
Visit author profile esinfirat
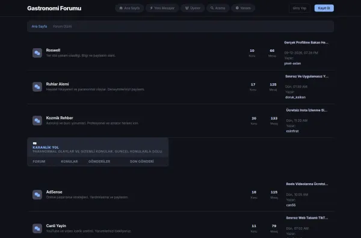coord(292,131)
